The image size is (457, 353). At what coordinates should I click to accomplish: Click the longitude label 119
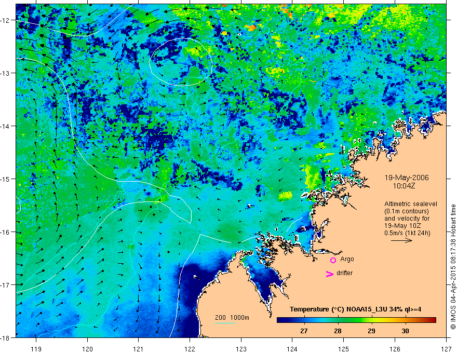point(36,349)
